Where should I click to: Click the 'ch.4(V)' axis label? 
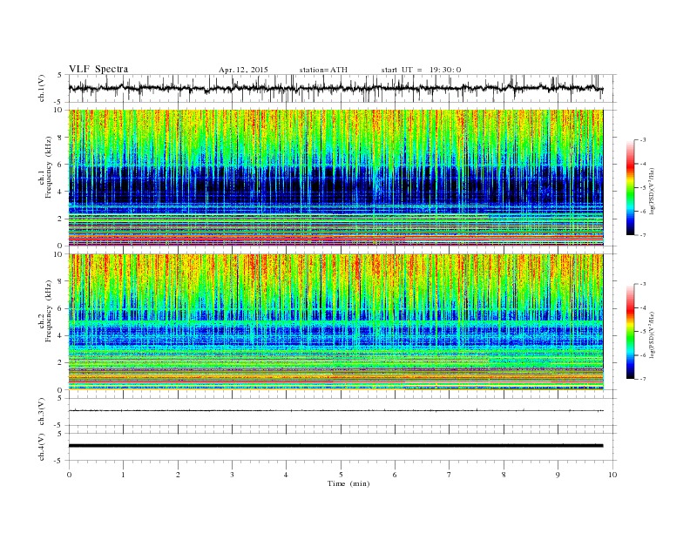pos(42,448)
